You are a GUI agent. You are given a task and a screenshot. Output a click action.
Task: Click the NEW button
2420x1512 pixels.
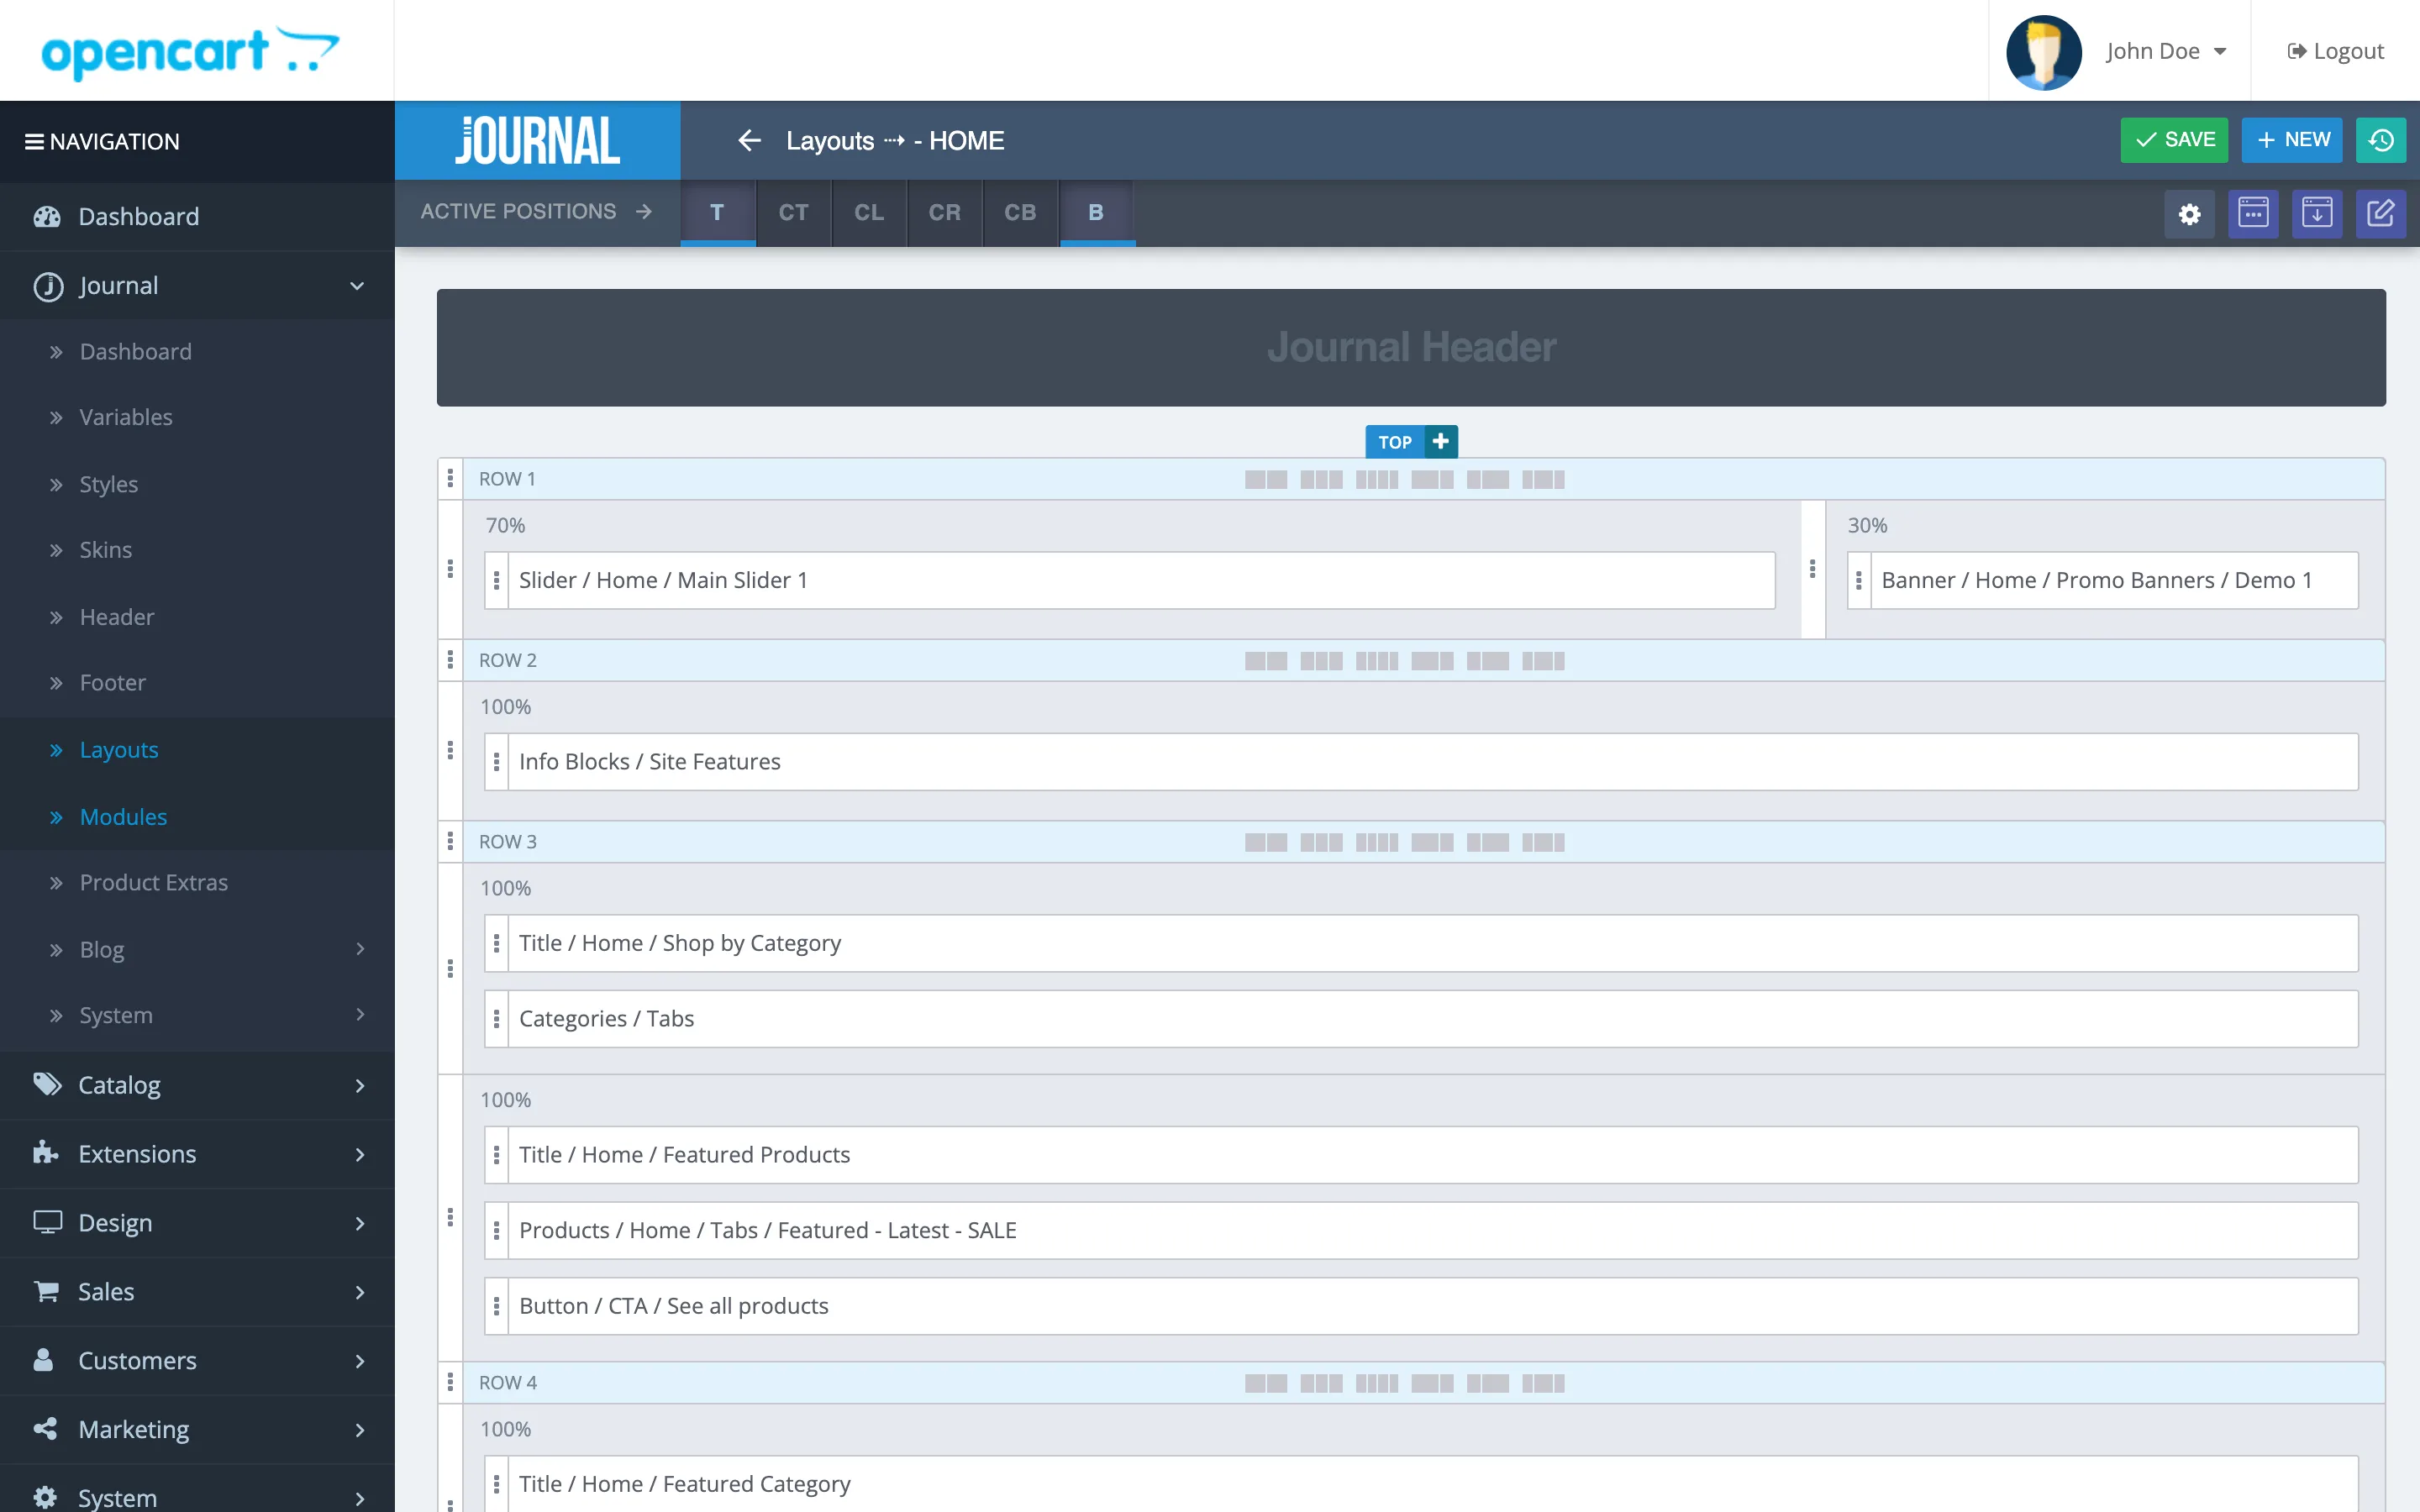(2292, 140)
